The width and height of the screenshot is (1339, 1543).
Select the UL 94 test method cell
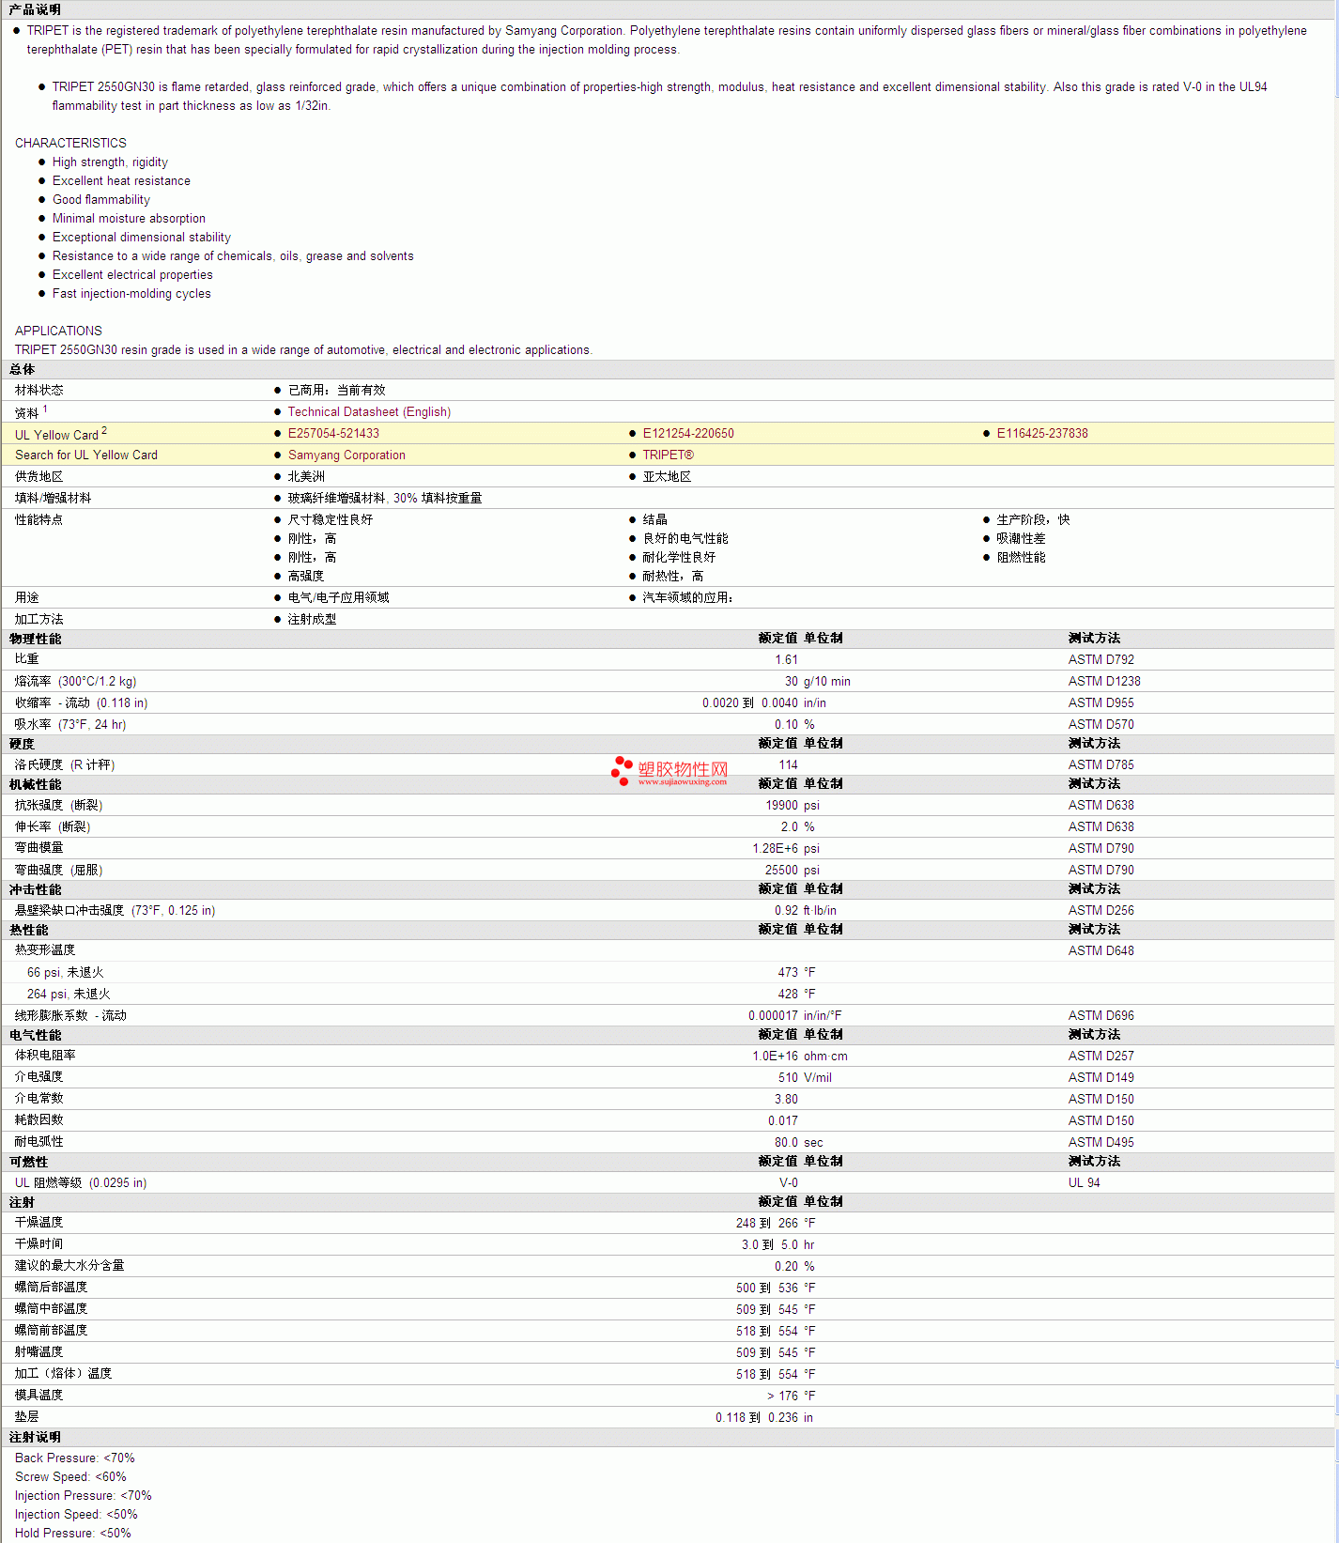pyautogui.click(x=1085, y=1183)
